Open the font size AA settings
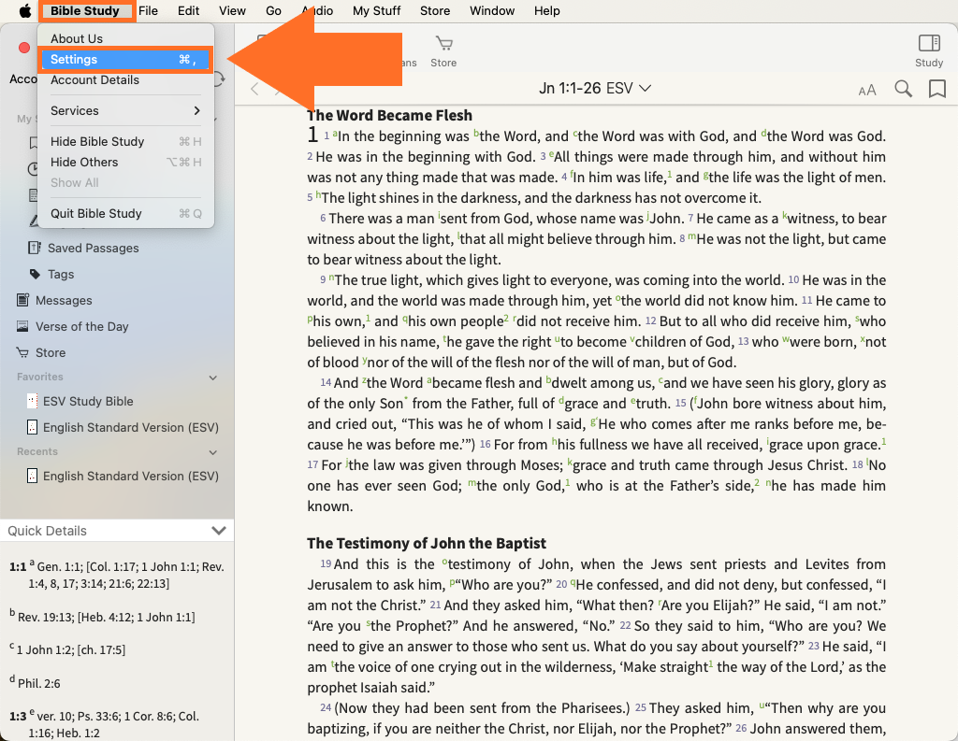Screen dimensions: 958x741 point(867,90)
